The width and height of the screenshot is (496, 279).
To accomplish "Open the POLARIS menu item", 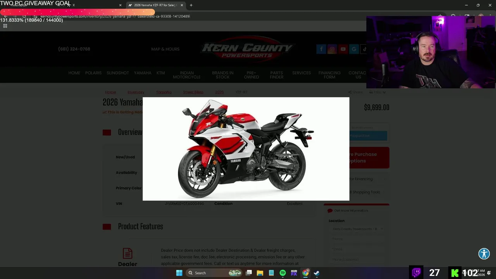I will point(93,73).
